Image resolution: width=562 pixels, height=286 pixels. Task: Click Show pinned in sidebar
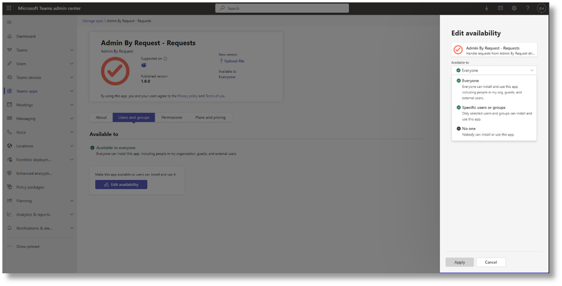(28, 246)
